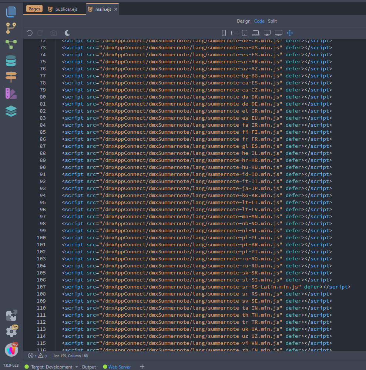Click Target: Development label
Screen dimensions: 366x370
(52, 367)
